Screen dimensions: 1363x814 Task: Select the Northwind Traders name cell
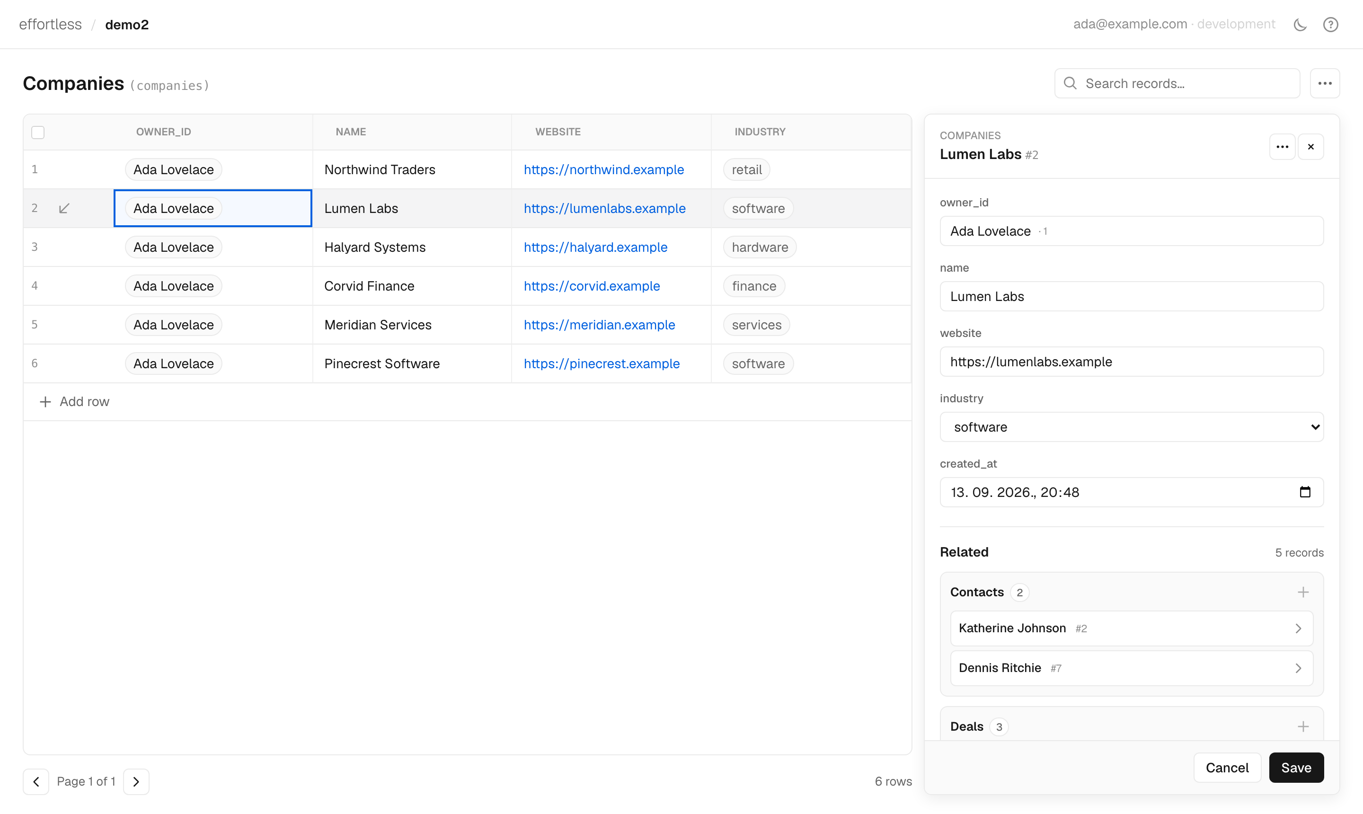coord(412,169)
